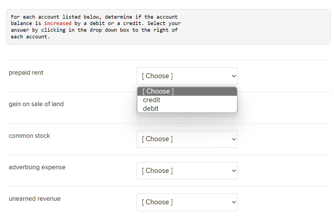Viewport: 334px width, 223px height.
Task: Open the unearned revenue dropdown
Action: click(187, 202)
